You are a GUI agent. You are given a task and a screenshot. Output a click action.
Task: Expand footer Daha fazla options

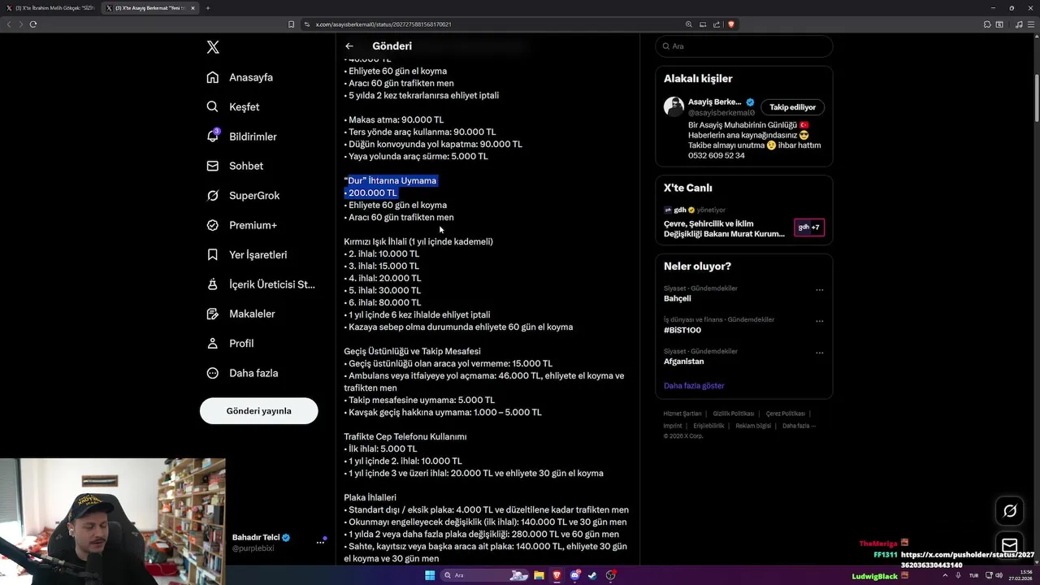pyautogui.click(x=799, y=426)
